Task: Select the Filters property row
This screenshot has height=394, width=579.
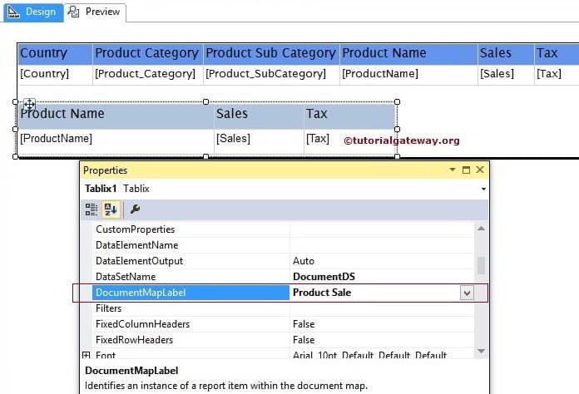Action: (x=109, y=308)
